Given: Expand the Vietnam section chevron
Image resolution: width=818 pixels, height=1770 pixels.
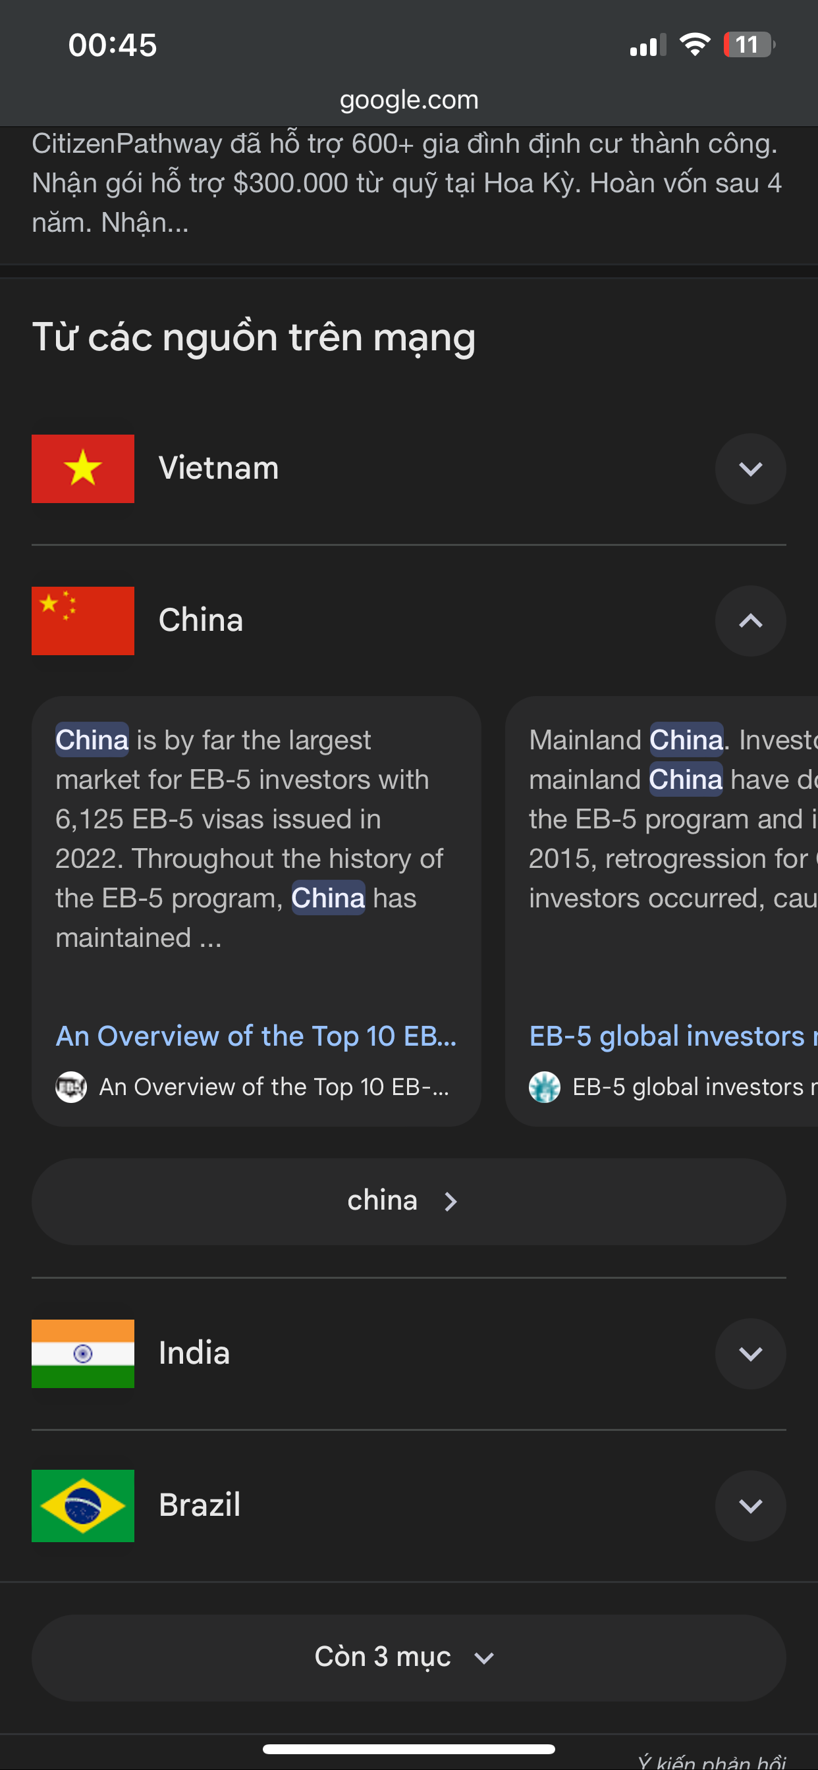Looking at the screenshot, I should [x=750, y=469].
